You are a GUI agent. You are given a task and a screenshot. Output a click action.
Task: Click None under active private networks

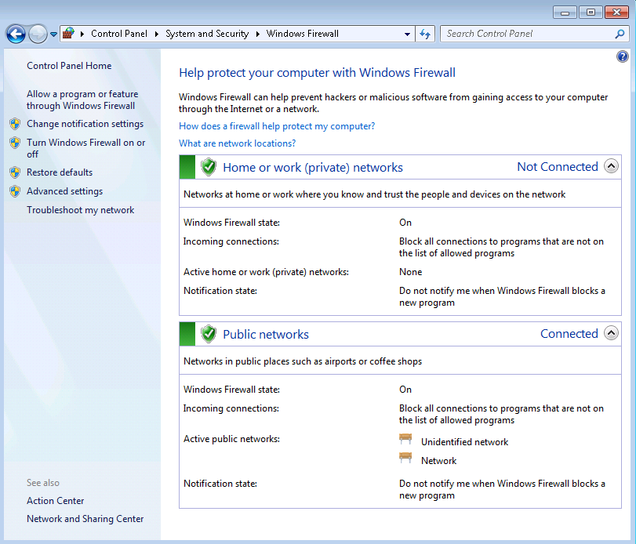[410, 272]
